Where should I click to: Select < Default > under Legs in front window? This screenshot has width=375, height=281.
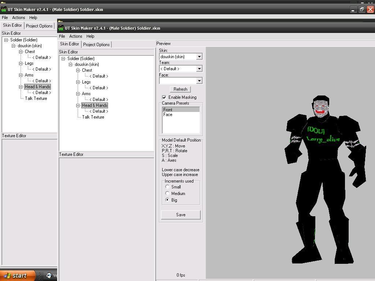(x=99, y=88)
